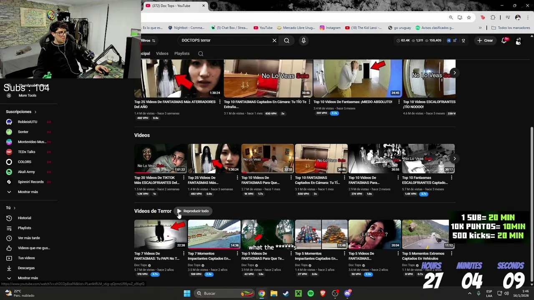534x300 pixels.
Task: Open the Instagram bookmark
Action: (x=330, y=28)
